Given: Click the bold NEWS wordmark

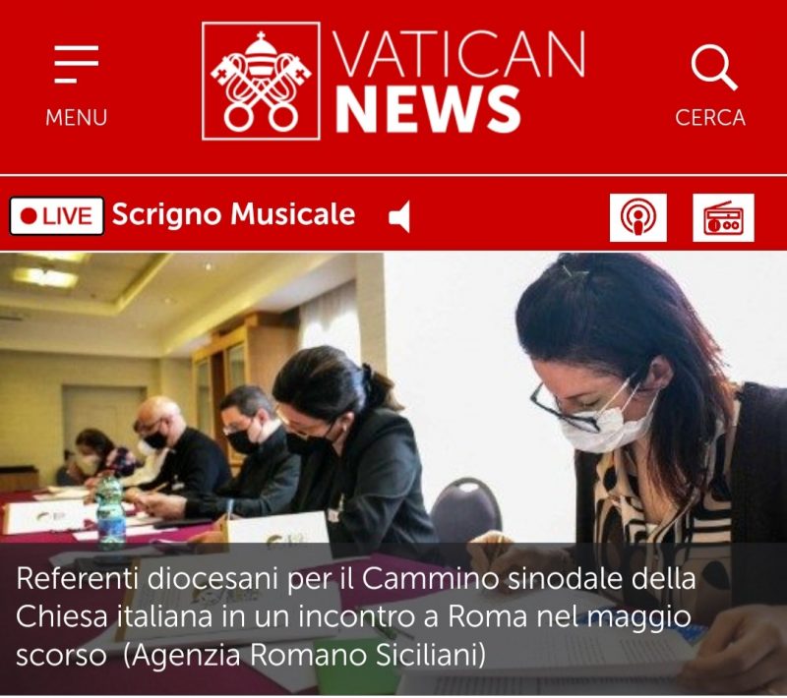Looking at the screenshot, I should 428,109.
